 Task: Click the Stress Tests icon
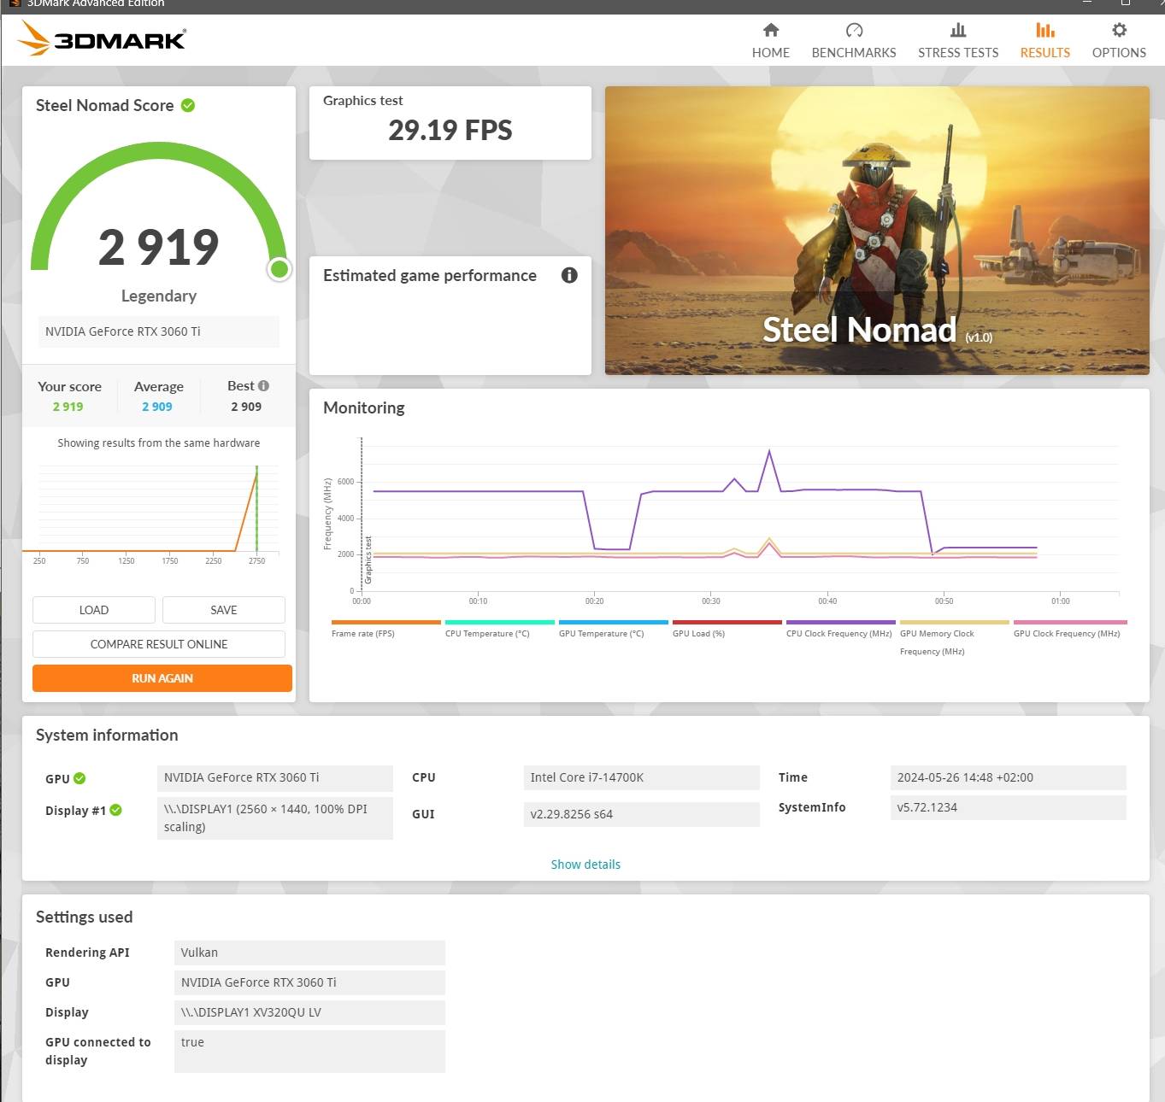957,39
